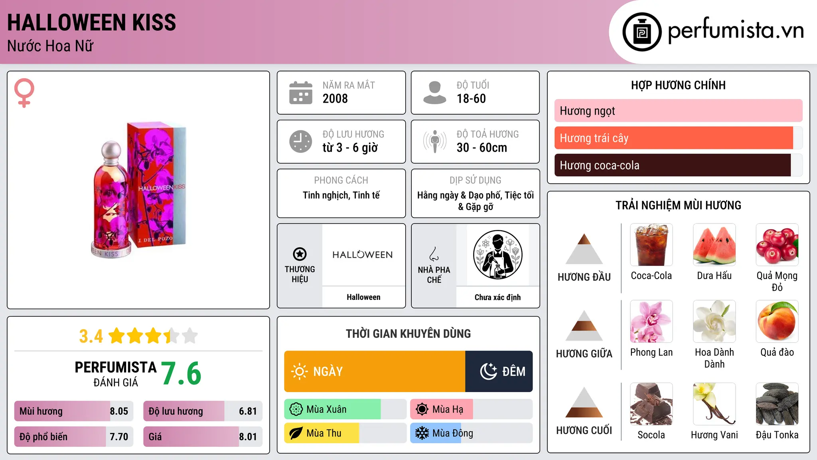Click the 3.4 user rating number
The height and width of the screenshot is (460, 817).
click(x=91, y=336)
